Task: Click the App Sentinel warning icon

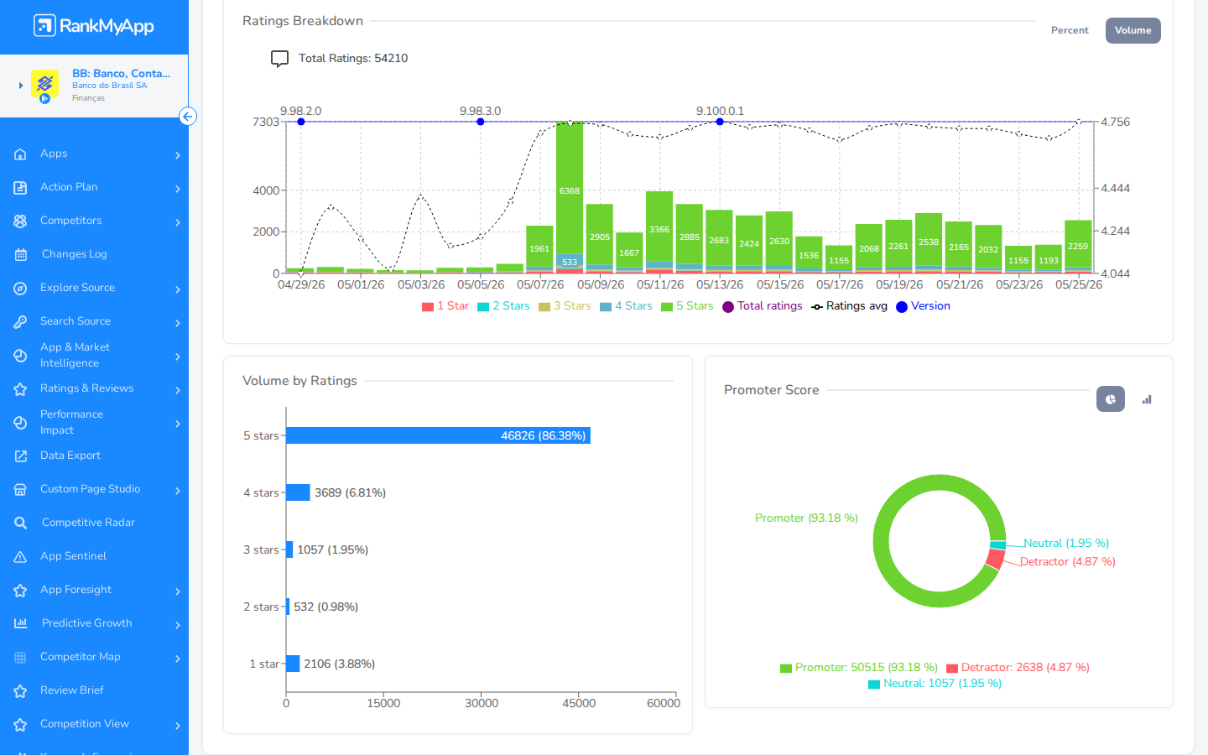Action: point(20,557)
